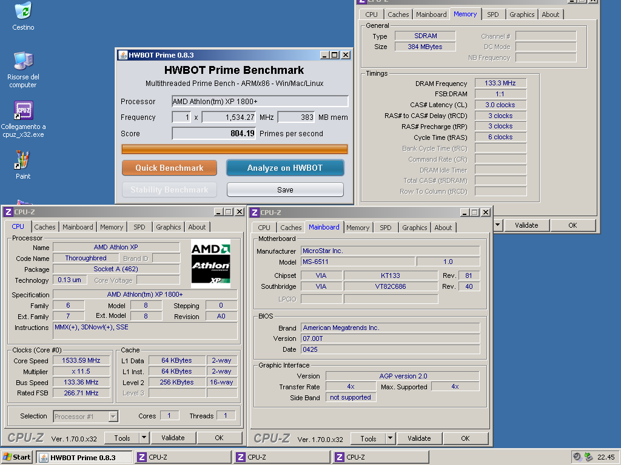Open Mainboard tab in the Memory window
Screen dimensions: 621x465
tap(431, 15)
